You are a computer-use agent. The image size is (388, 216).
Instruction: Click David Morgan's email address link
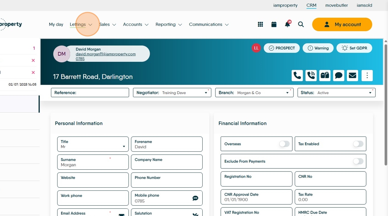pos(106,54)
